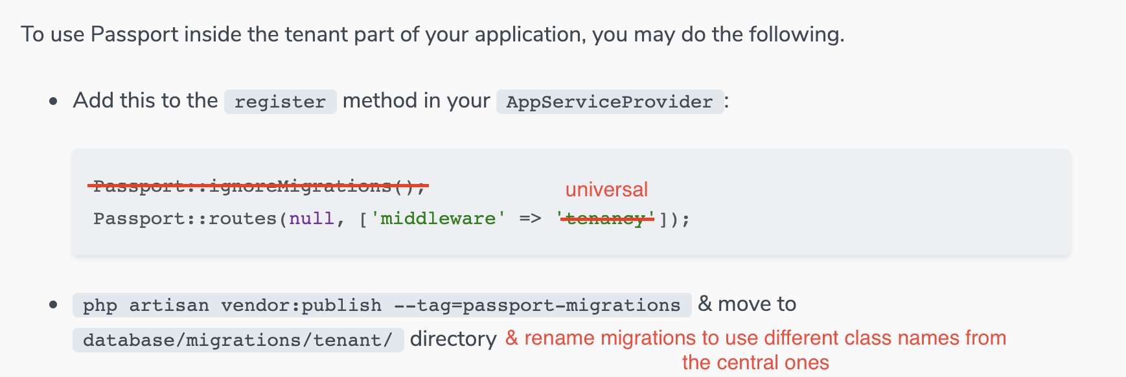Click the struck-through Passport::ignoreMigrations() line
This screenshot has width=1126, height=377.
tap(259, 187)
